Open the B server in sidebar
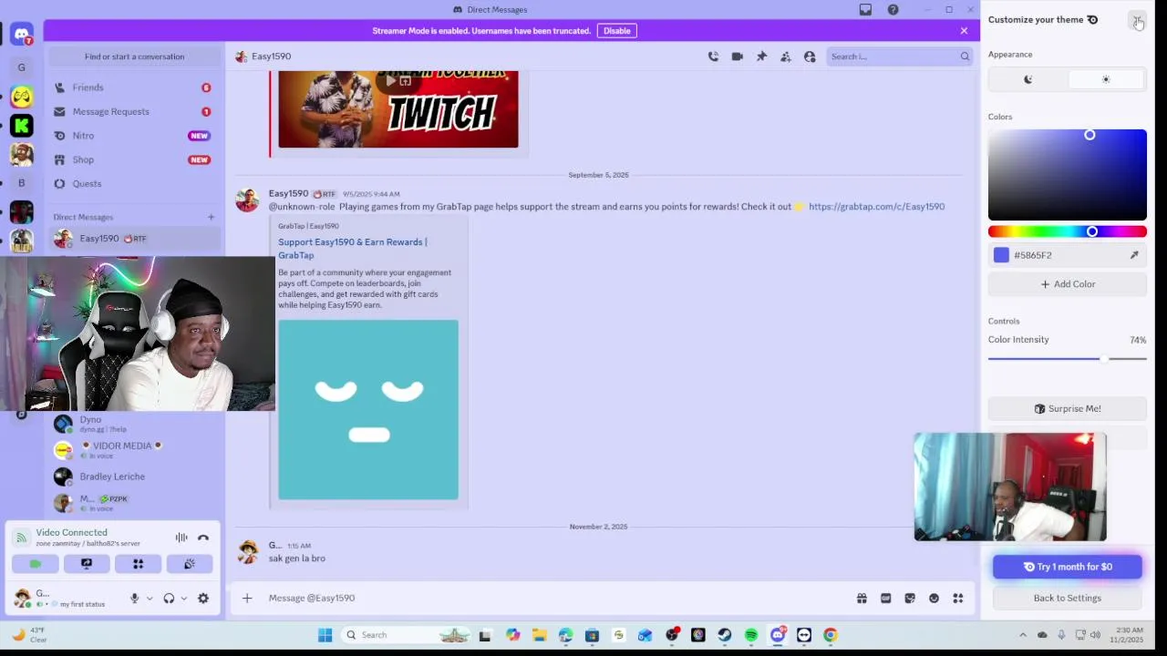The height and width of the screenshot is (656, 1167). [22, 183]
